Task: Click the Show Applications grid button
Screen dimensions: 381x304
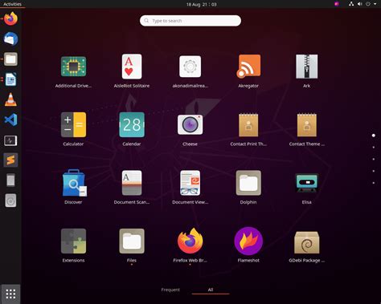Action: pos(10,294)
